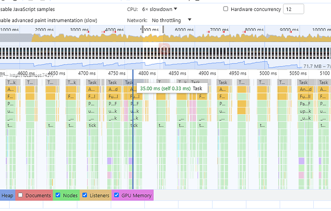Uncheck the Nodes counter checkbox
This screenshot has height=211, width=331.
coord(58,195)
